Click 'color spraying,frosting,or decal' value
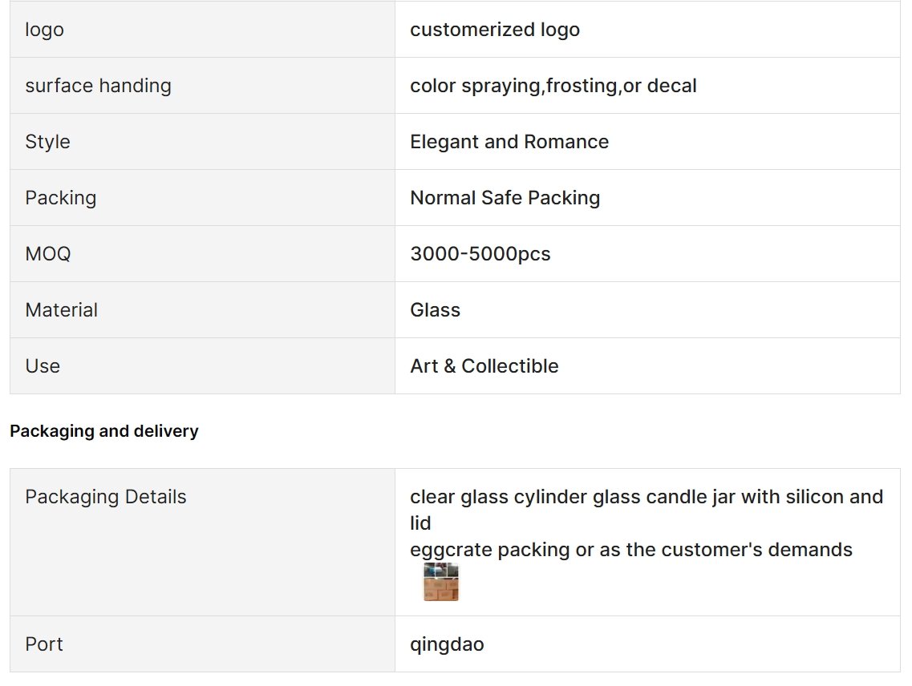This screenshot has height=686, width=912. 553,86
